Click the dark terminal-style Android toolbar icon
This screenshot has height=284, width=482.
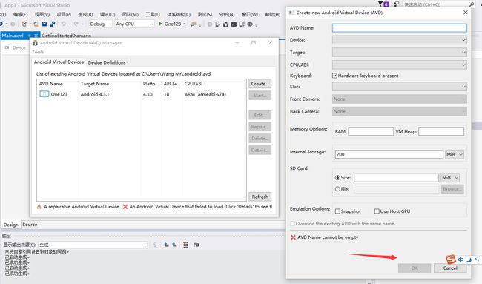tap(234, 24)
